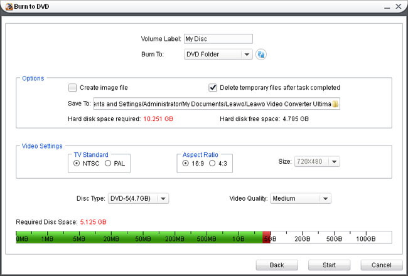The image size is (408, 276).
Task: Click the TV Standard group label
Action: 91,155
